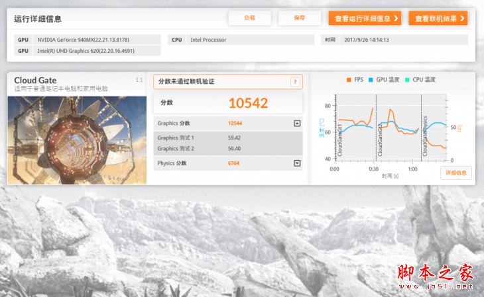Select Physics score value 6764

(233, 163)
